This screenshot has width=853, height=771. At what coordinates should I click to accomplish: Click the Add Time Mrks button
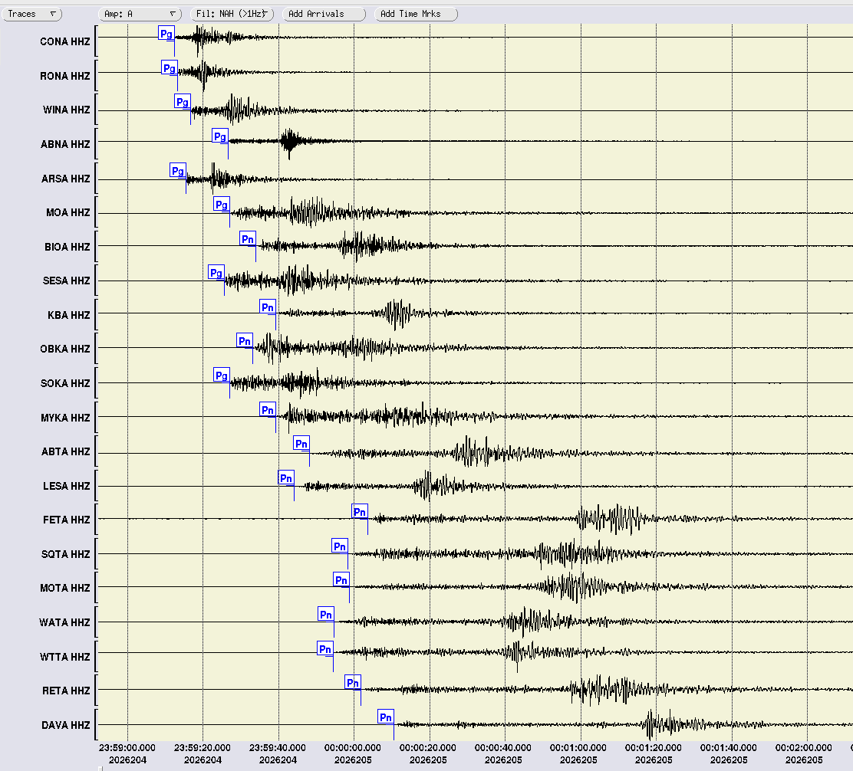pyautogui.click(x=417, y=14)
